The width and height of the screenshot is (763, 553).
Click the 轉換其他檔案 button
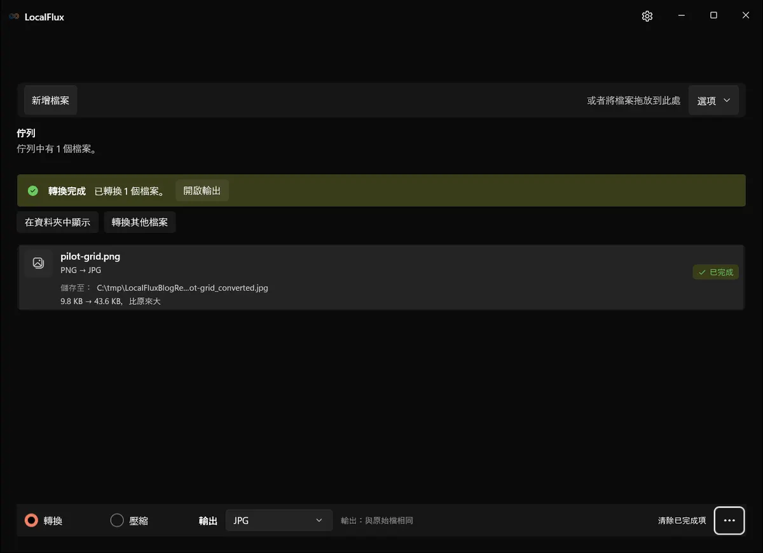(140, 222)
